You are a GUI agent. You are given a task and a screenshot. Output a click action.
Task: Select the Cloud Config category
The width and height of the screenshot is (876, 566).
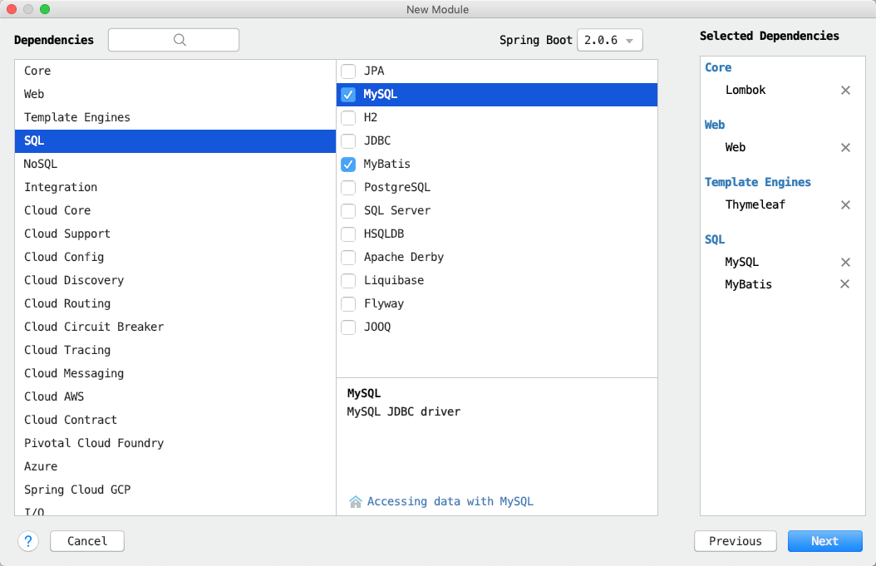click(175, 257)
